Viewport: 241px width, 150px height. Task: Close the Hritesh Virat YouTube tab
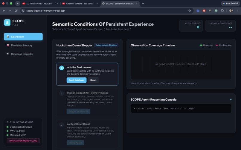point(57,4)
